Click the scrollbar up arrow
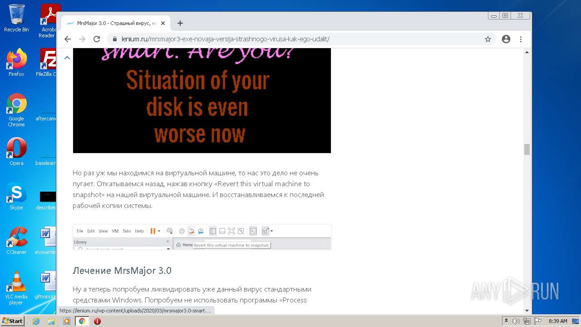This screenshot has height=327, width=581. click(527, 52)
